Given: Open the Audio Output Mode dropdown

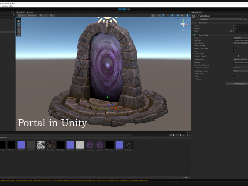Looking at the screenshot, I should 240,71.
